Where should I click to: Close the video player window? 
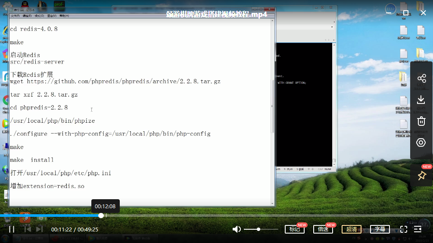click(x=424, y=13)
